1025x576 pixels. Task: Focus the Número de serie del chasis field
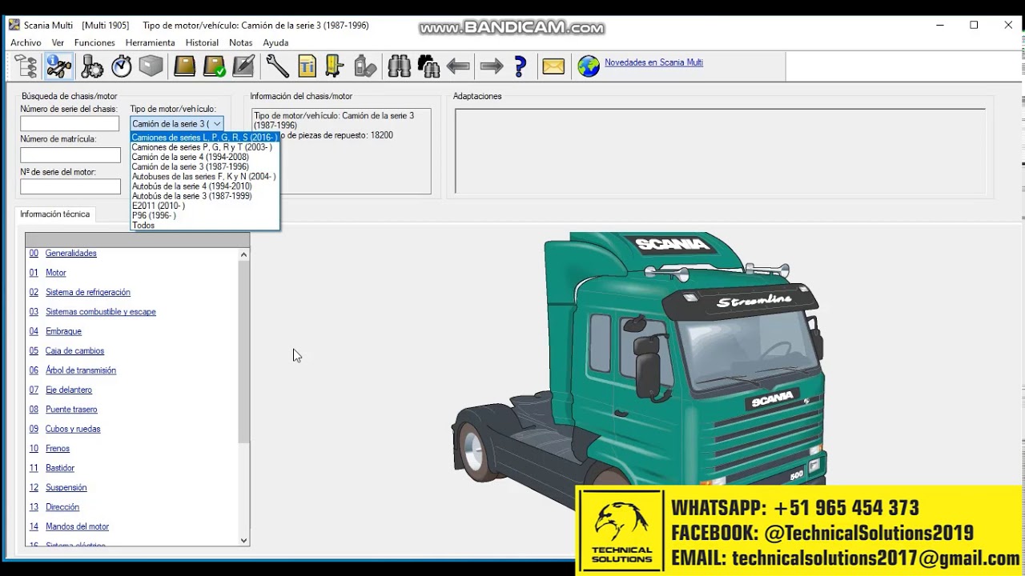coord(70,124)
